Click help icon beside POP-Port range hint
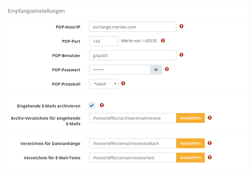This screenshot has height=173, width=252. tap(163, 40)
